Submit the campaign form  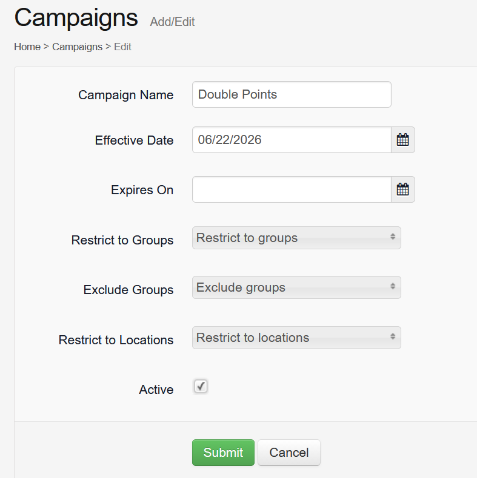pos(223,453)
